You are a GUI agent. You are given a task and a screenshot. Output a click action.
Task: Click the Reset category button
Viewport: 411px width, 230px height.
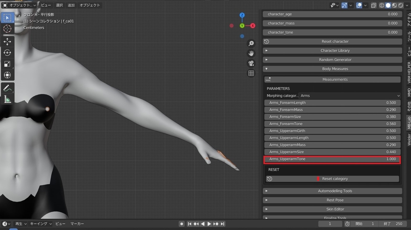click(332, 179)
